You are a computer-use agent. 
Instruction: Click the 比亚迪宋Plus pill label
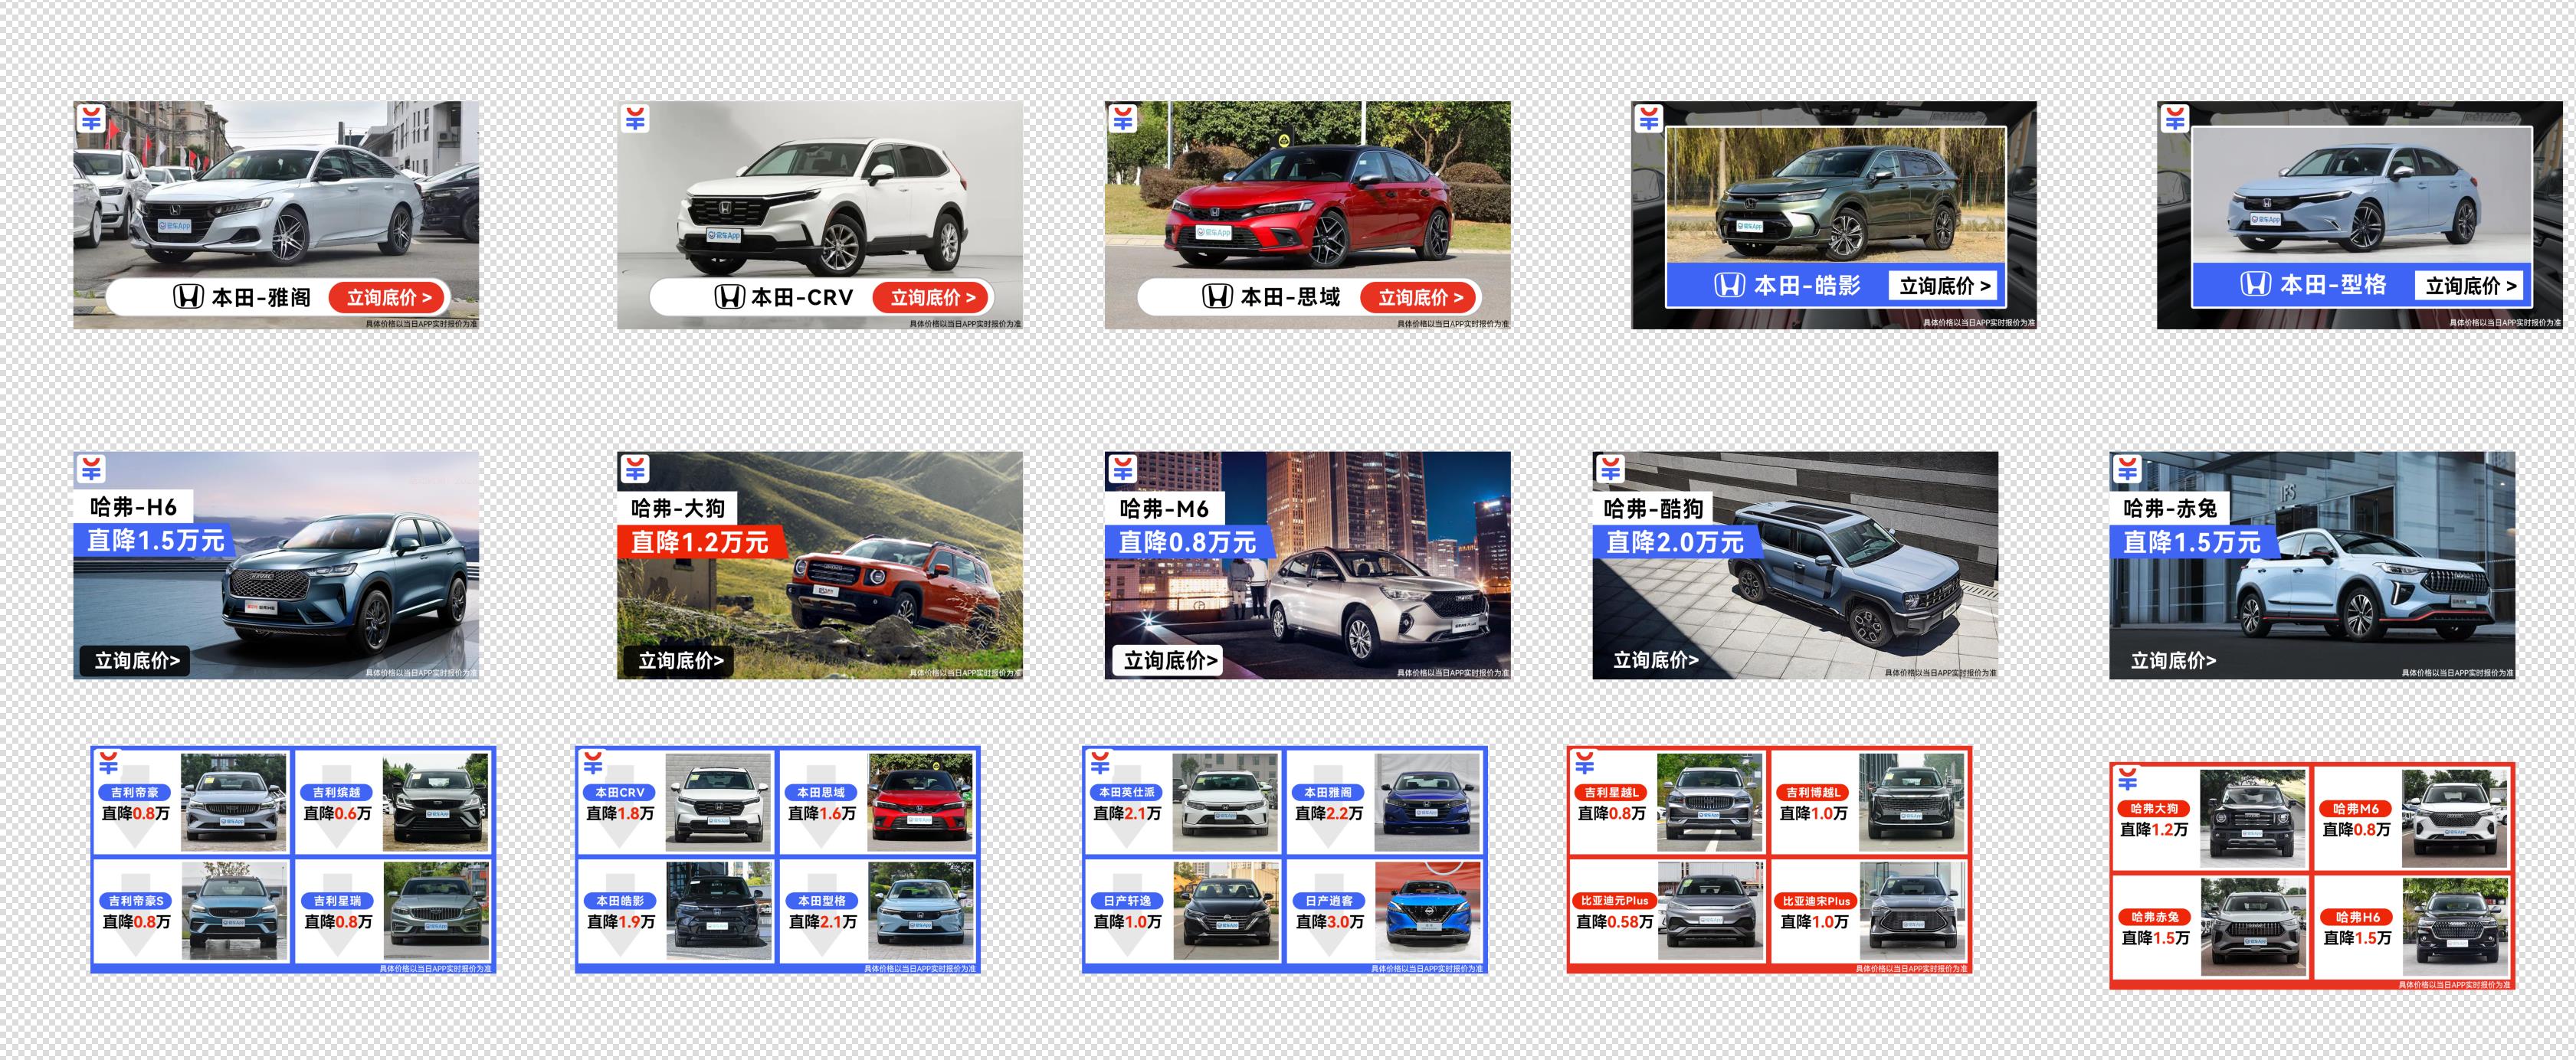(1817, 901)
